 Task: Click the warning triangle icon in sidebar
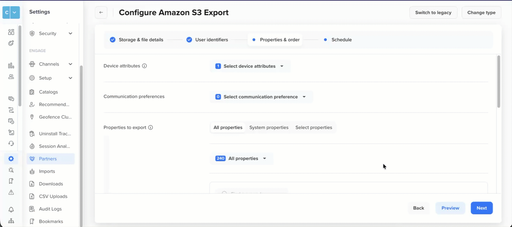pyautogui.click(x=11, y=192)
